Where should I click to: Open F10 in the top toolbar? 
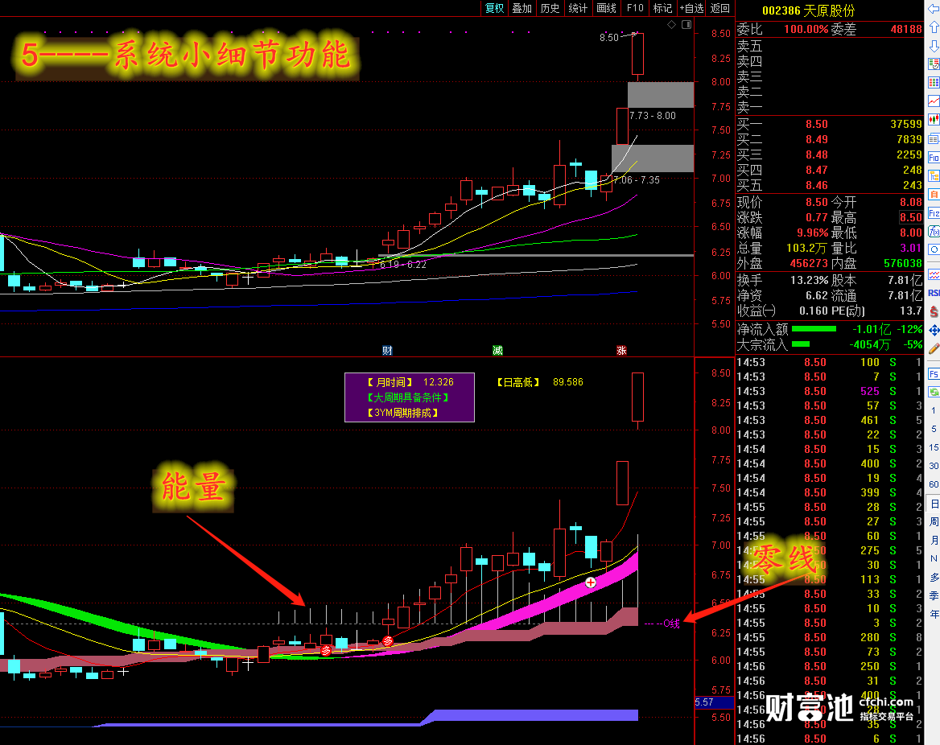635,8
